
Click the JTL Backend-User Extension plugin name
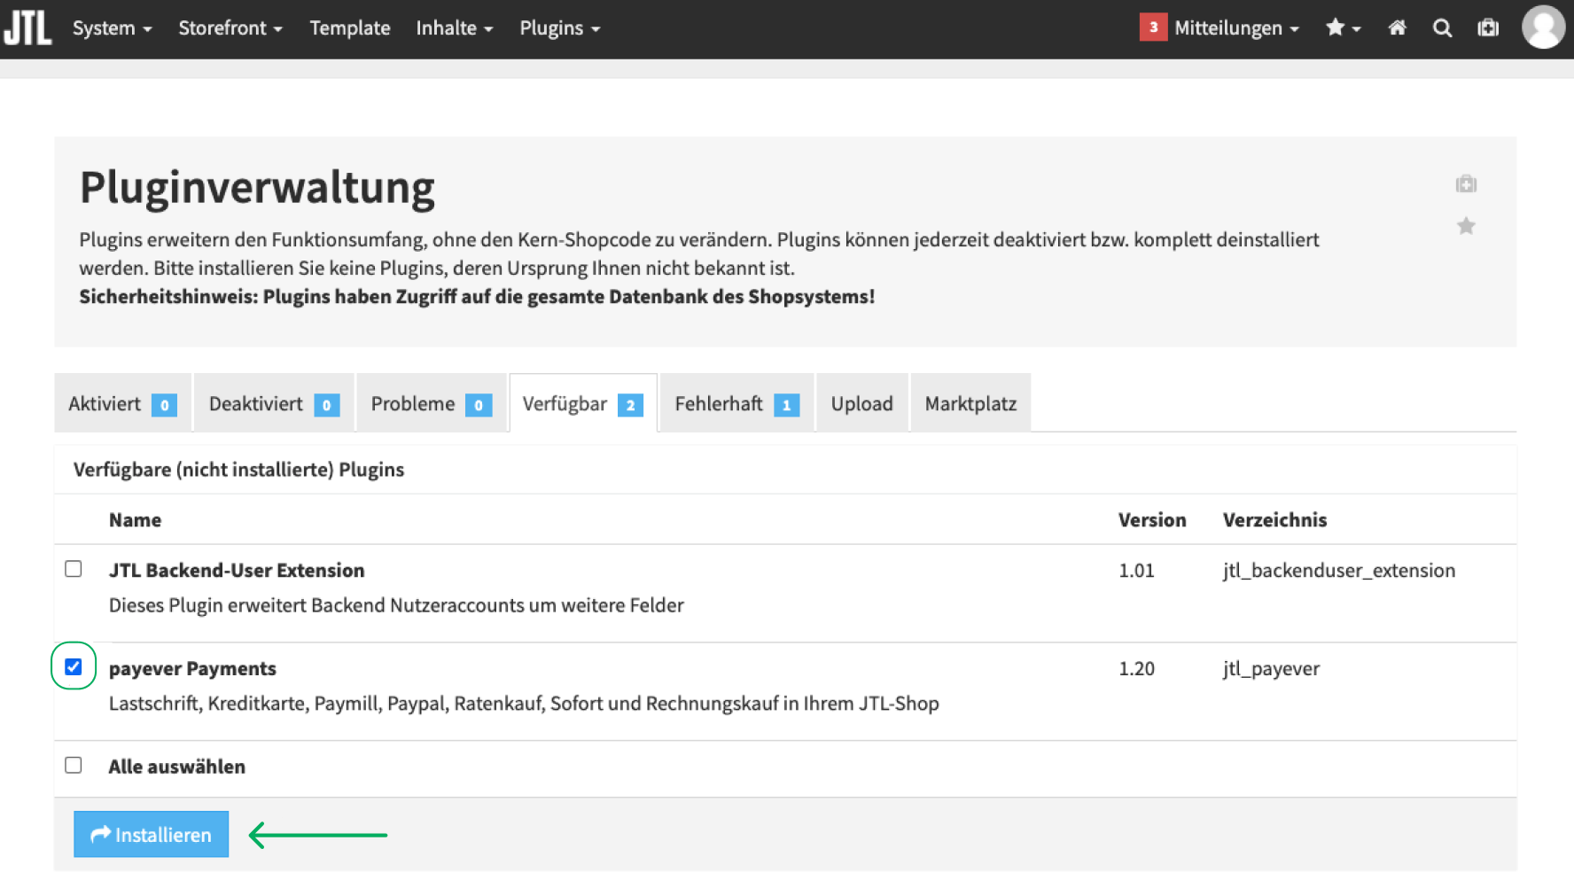point(237,570)
